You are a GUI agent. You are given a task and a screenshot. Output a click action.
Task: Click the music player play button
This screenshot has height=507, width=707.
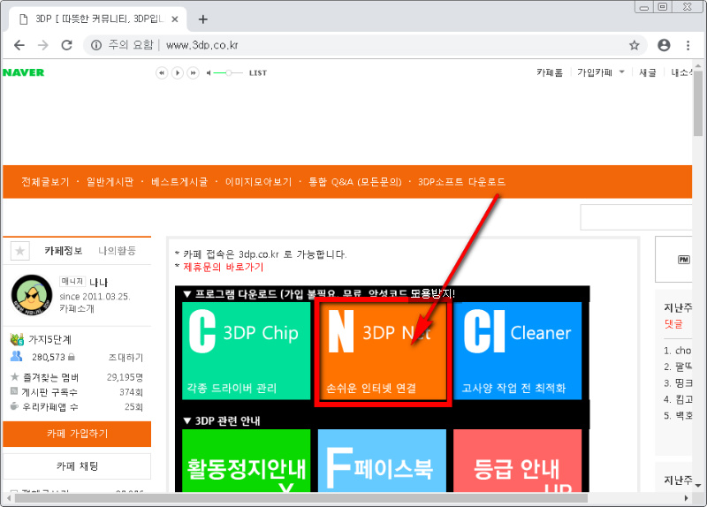pos(178,72)
